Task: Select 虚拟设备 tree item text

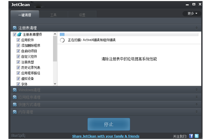Action: click(28, 79)
